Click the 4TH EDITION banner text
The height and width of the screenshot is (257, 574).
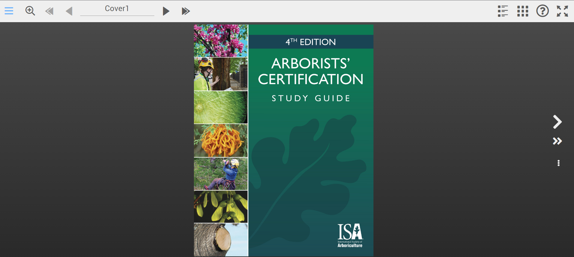(x=311, y=42)
